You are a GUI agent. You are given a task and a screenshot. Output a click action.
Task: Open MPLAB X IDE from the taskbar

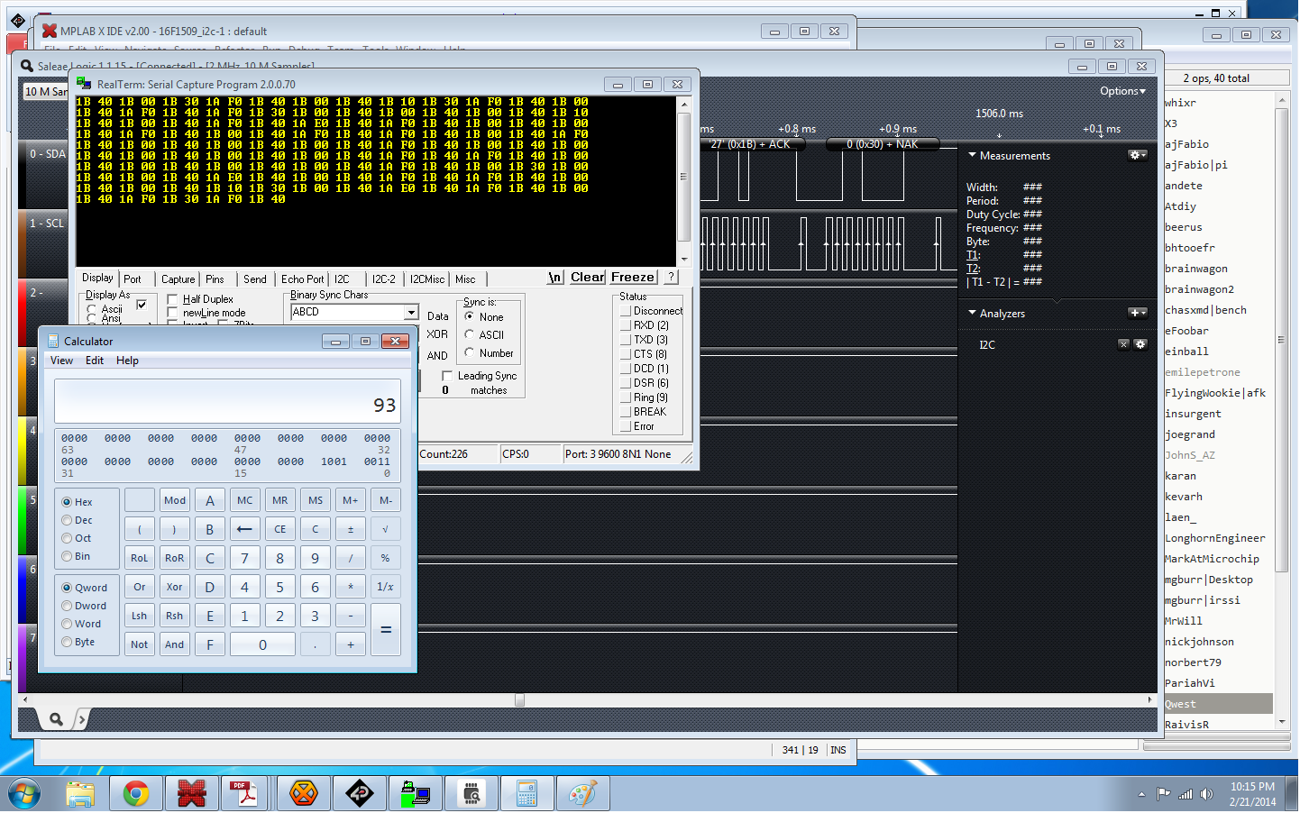(191, 793)
